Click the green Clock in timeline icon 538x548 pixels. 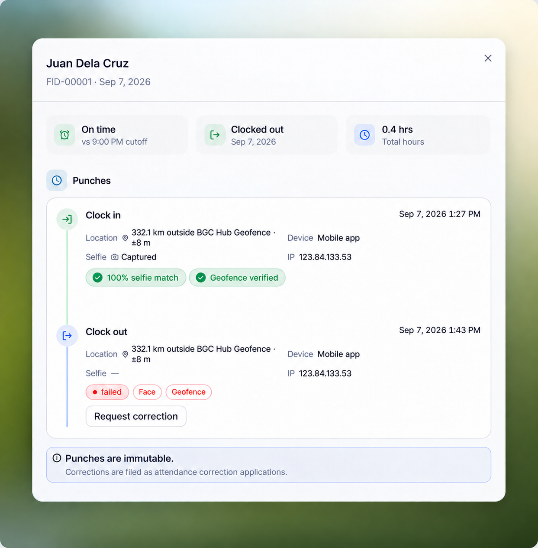(x=67, y=219)
